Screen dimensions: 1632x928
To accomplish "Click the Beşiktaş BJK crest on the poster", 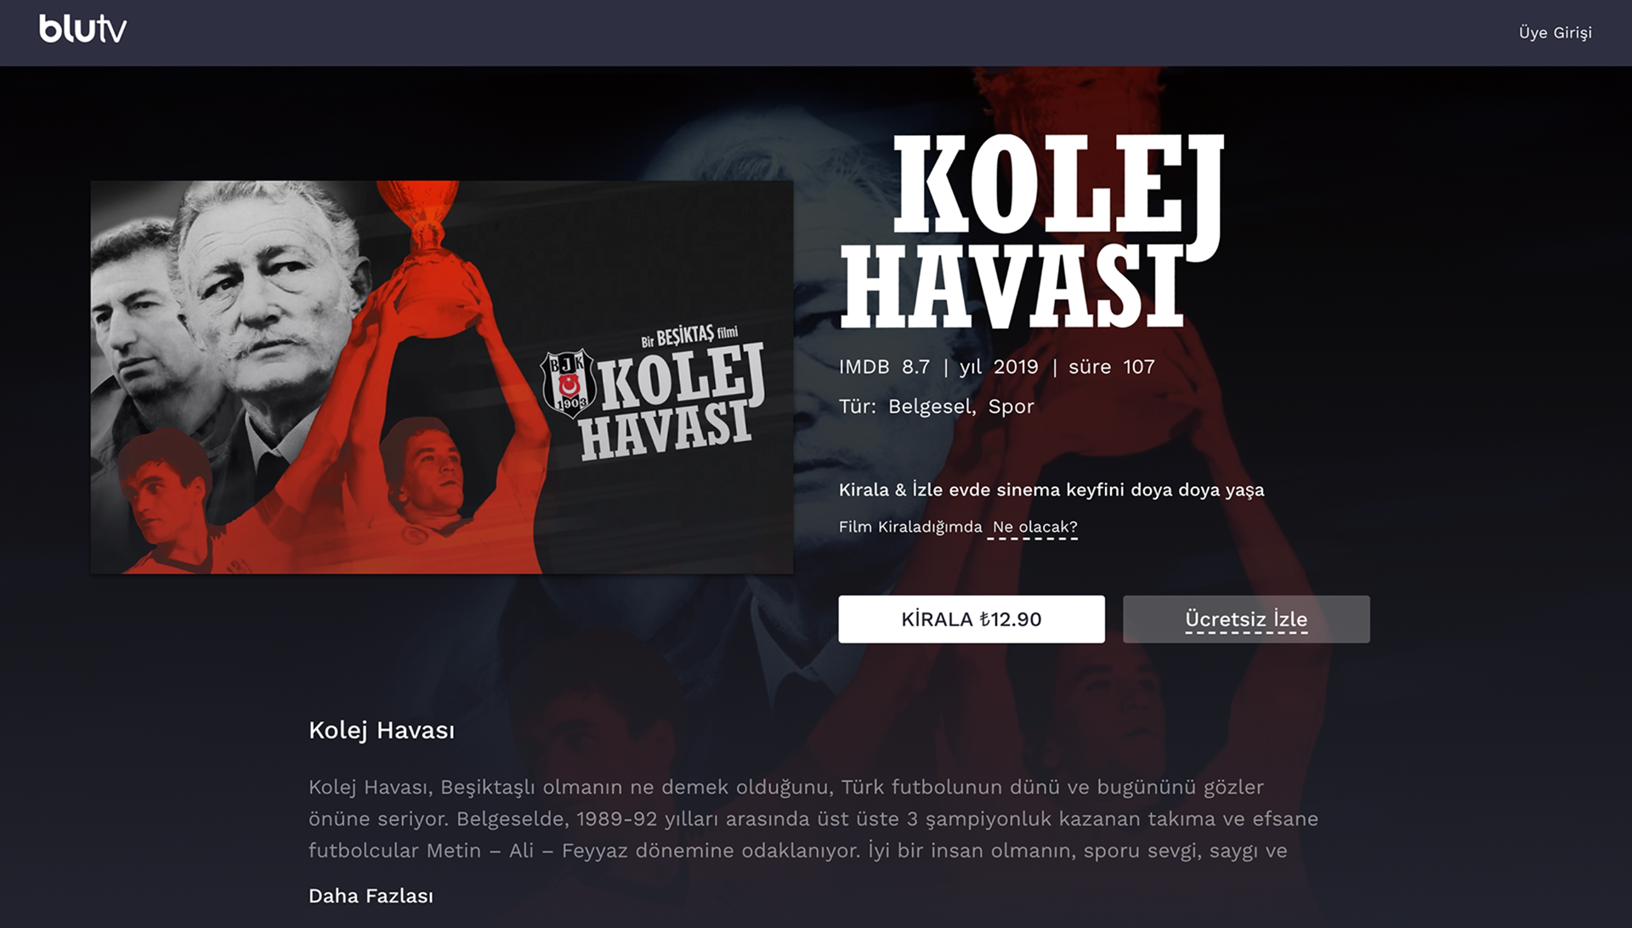I will tap(569, 382).
